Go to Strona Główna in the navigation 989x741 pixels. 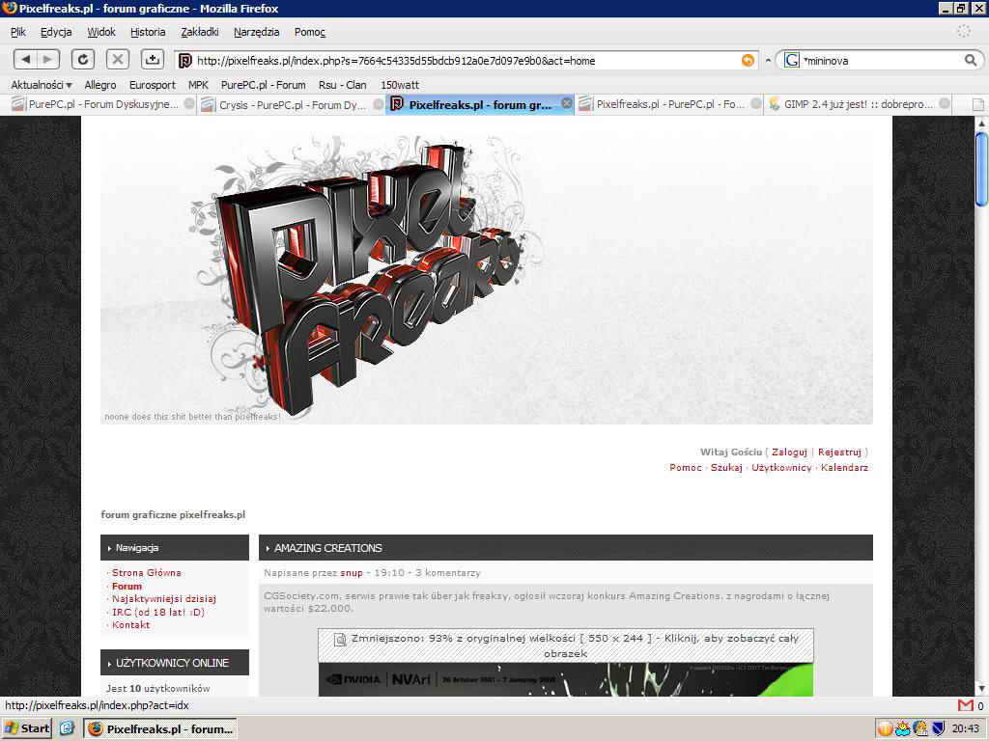coord(147,573)
